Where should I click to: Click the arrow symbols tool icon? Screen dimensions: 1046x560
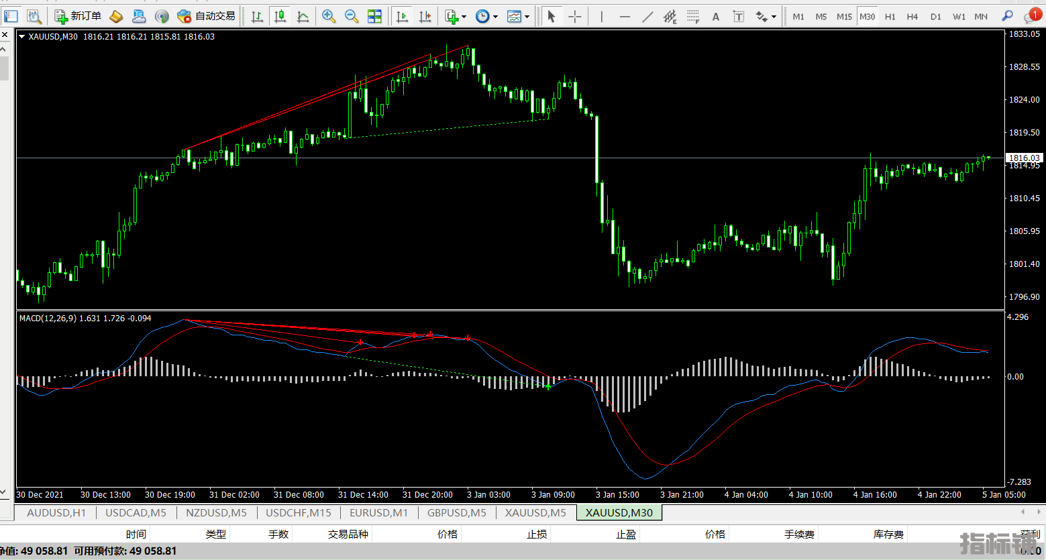762,16
